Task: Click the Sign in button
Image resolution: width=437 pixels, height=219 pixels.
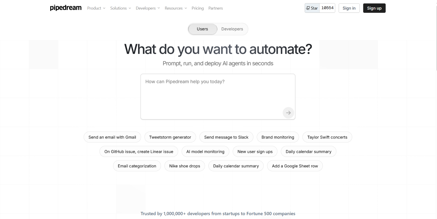Action: coord(349,8)
